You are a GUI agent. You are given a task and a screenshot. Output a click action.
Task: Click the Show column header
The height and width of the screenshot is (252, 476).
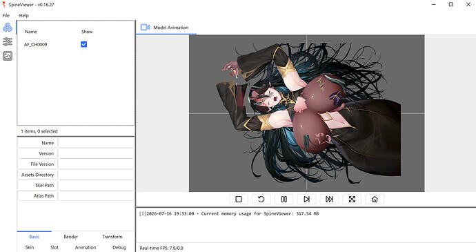pos(87,32)
